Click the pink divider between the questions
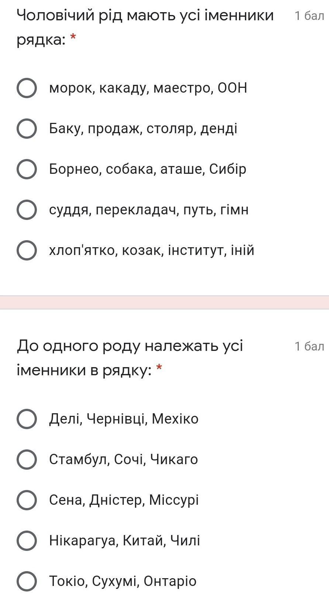This screenshot has height=597, width=329. click(164, 302)
